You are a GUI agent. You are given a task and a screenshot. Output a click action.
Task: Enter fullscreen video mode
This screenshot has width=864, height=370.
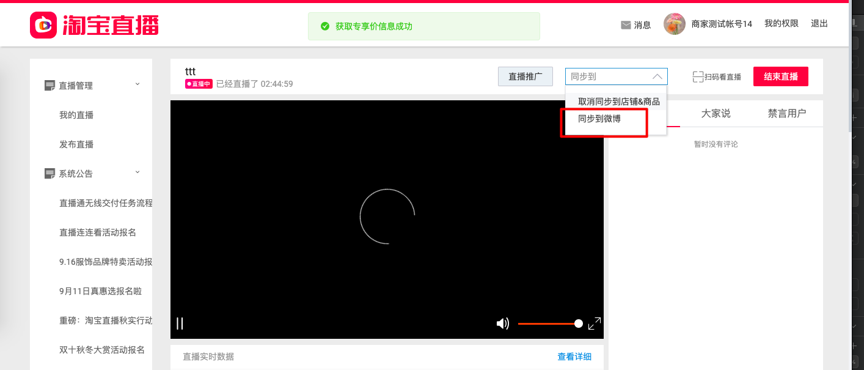coord(595,324)
